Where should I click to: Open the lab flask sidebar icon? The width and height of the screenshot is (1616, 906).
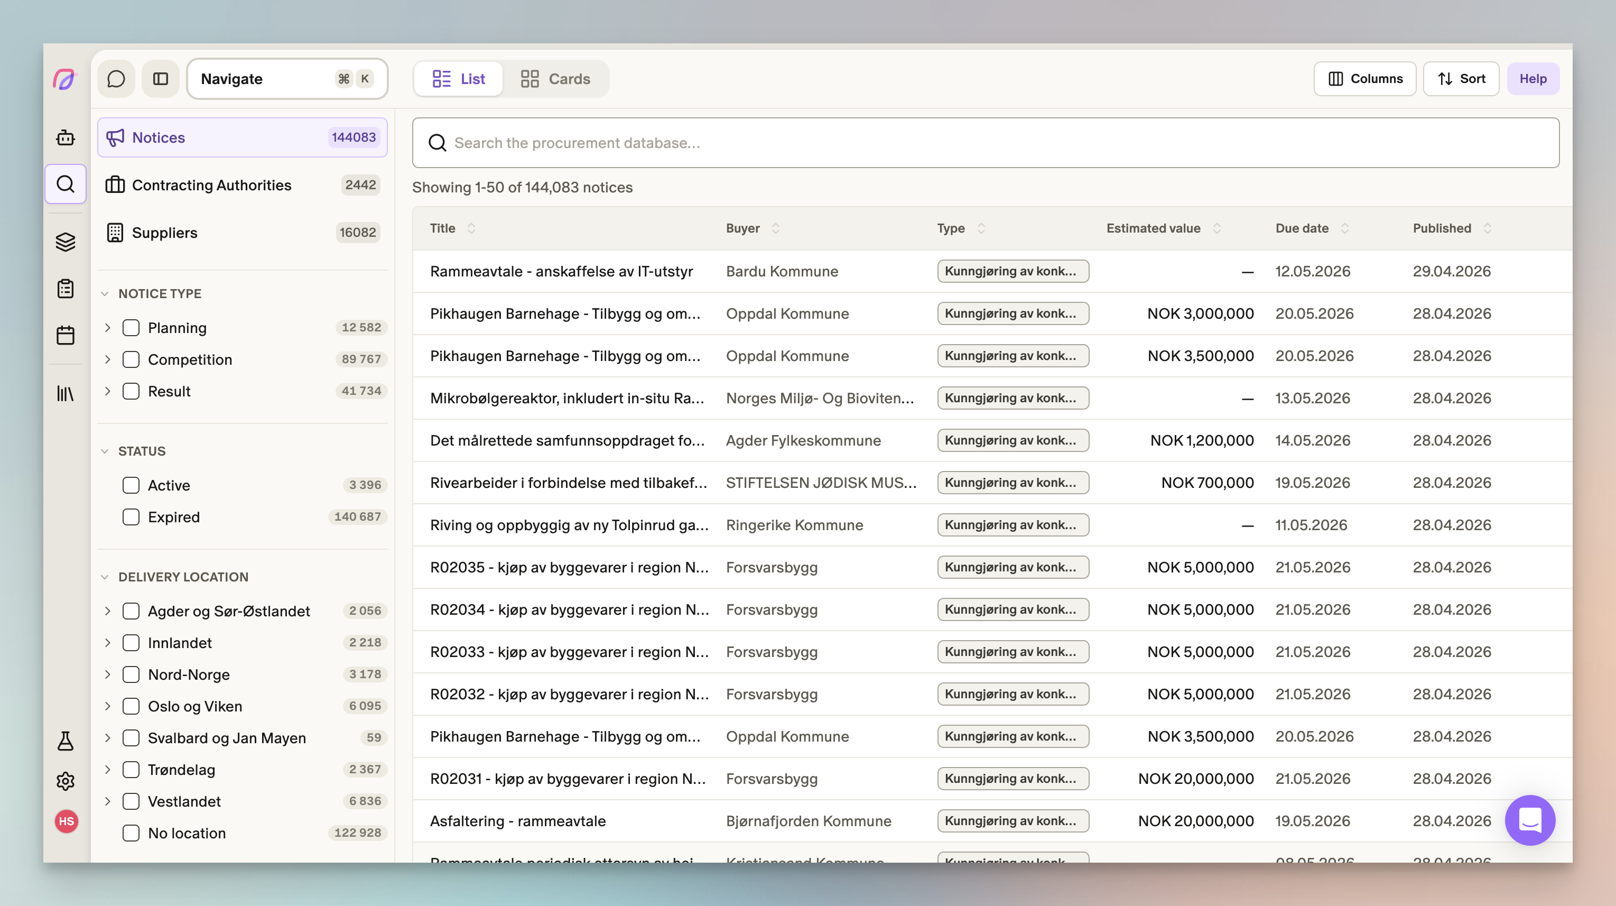pyautogui.click(x=65, y=741)
